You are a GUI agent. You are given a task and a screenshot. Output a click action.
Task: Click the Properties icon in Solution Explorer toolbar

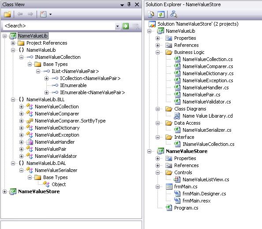coord(151,15)
